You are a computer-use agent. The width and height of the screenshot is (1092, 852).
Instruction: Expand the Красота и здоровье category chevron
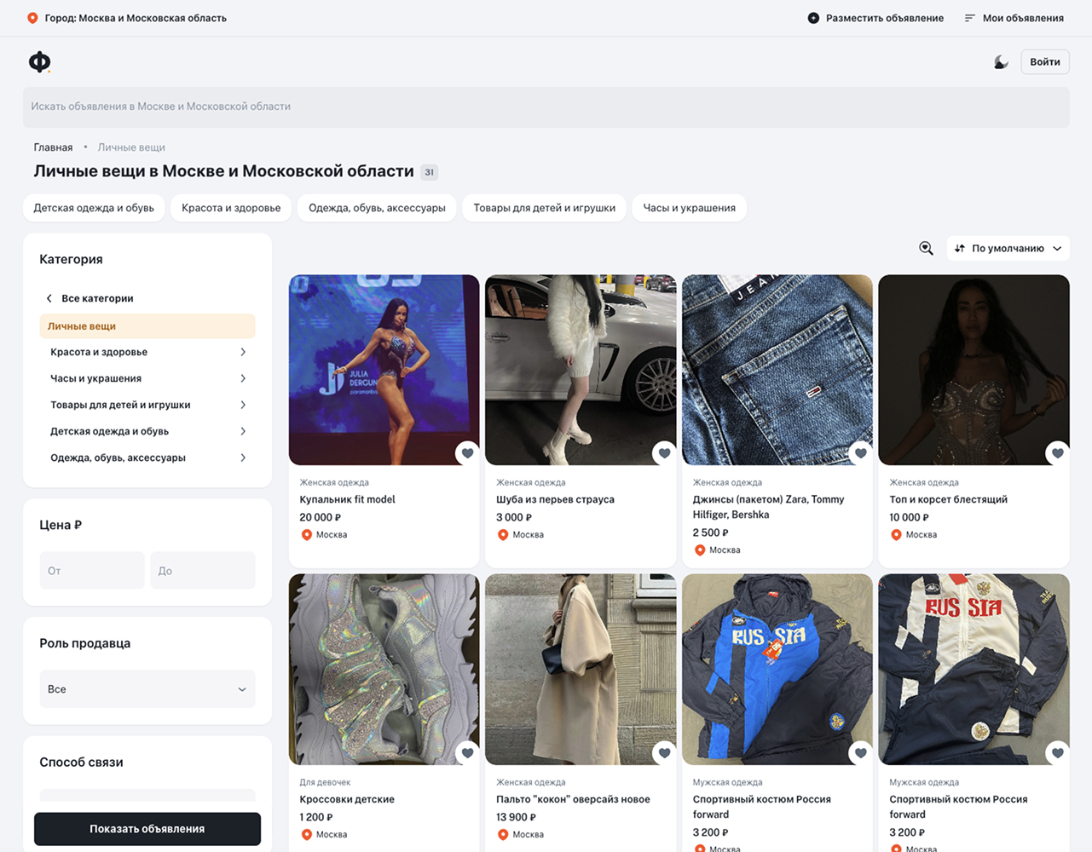243,352
